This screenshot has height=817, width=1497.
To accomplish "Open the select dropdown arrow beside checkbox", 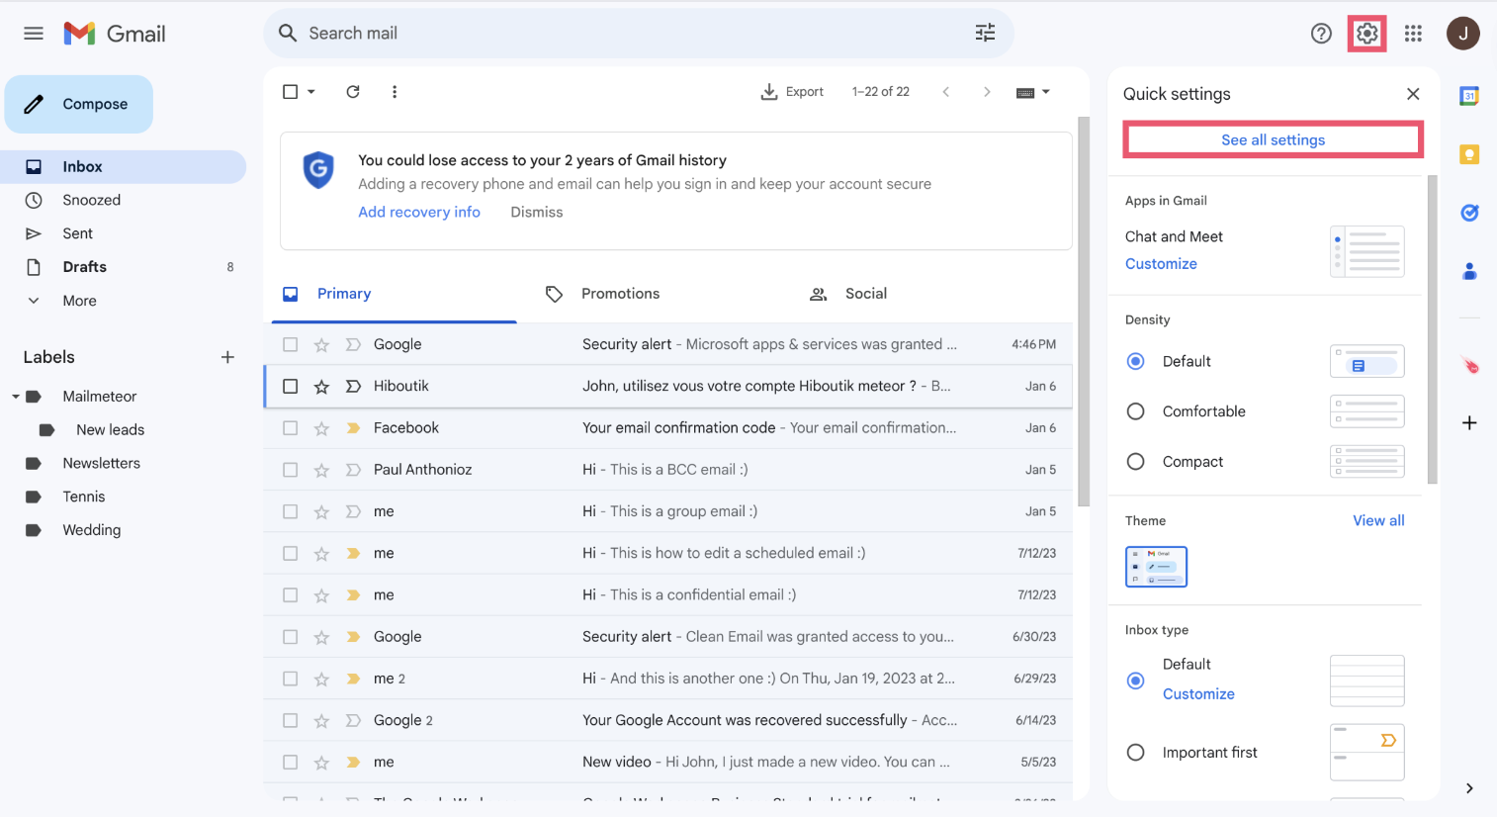I will [311, 92].
